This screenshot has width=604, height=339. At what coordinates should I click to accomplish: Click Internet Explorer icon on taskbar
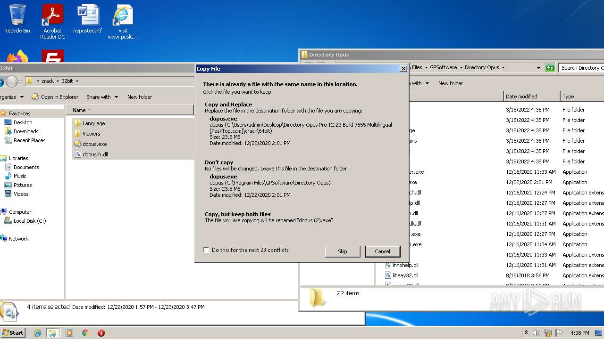pos(37,333)
